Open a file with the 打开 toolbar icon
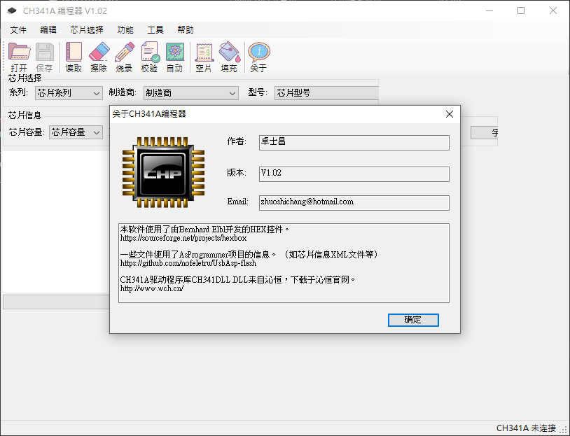 point(19,57)
